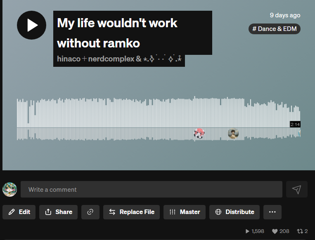Image resolution: width=315 pixels, height=240 pixels.
Task: Click the Share button
Action: 59,212
